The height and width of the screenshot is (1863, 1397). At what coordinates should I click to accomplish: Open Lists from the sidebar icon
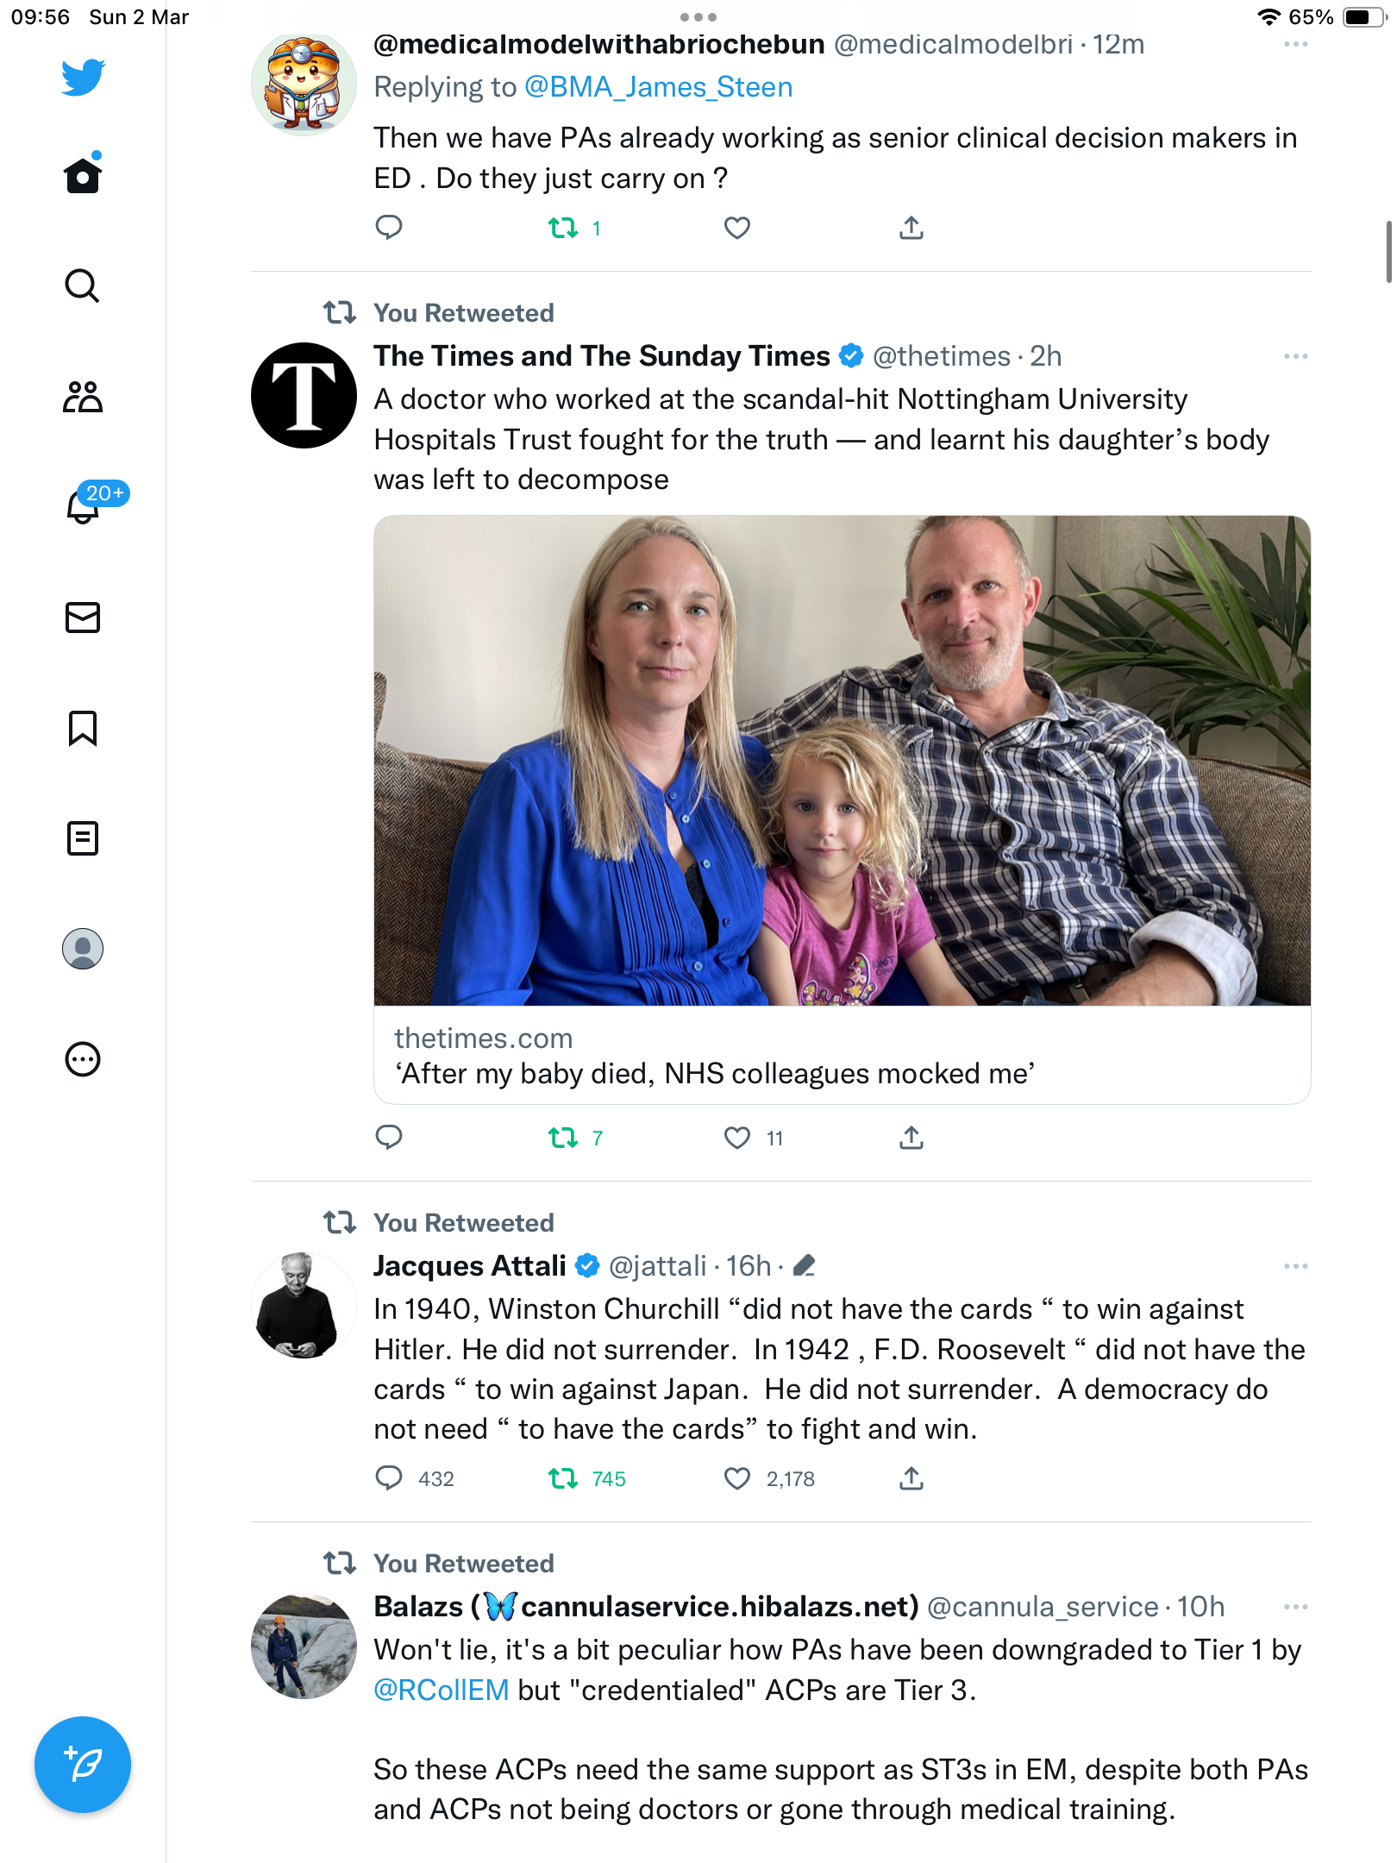(83, 838)
